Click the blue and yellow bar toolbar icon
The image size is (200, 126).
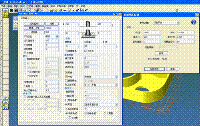[65, 10]
